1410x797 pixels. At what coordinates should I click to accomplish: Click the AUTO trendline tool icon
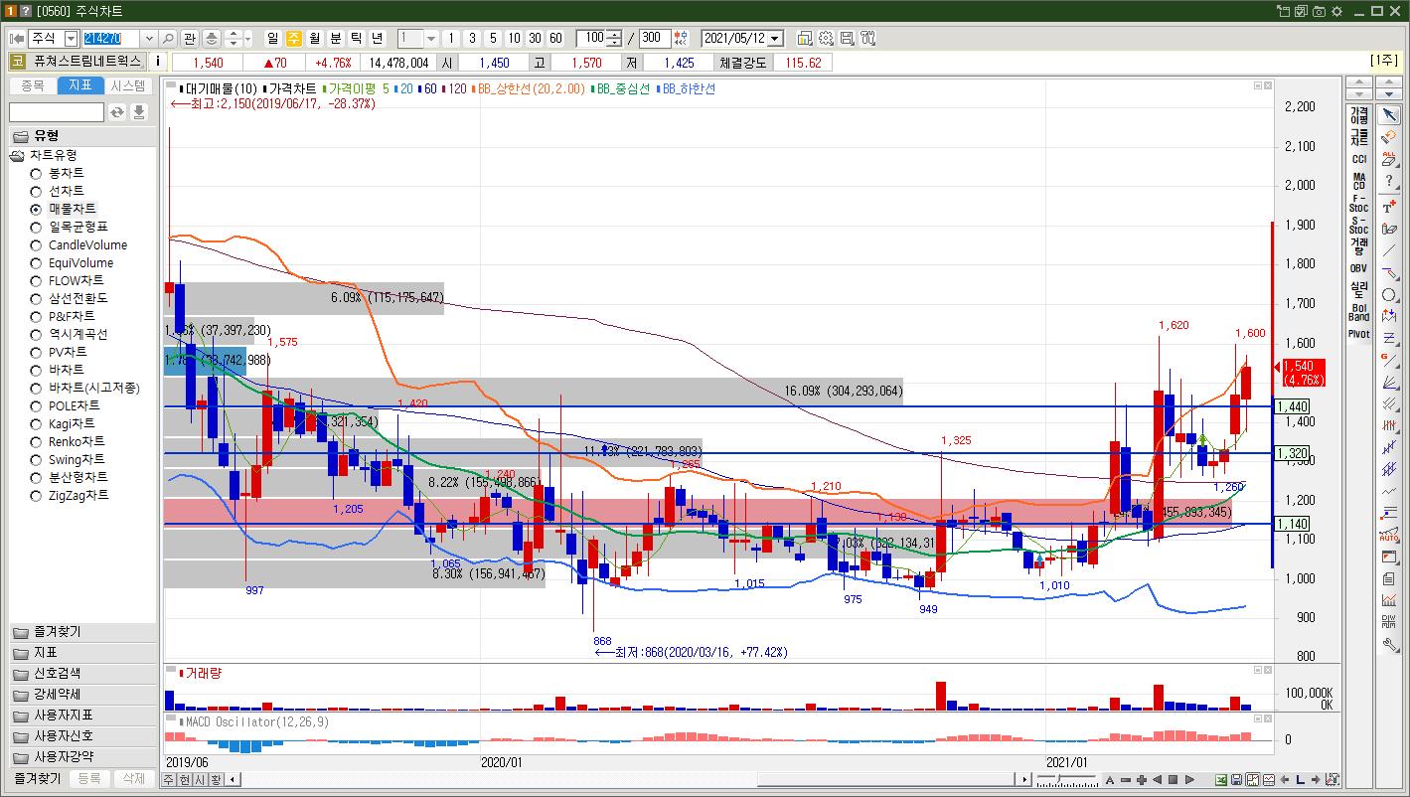click(x=1389, y=535)
